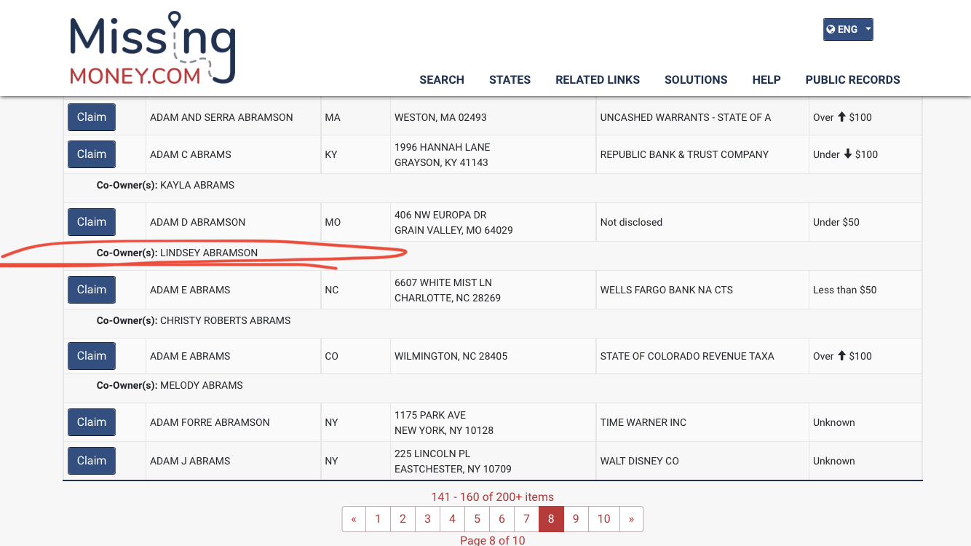The image size is (971, 546).
Task: Go to previous pages with « link
Action: point(354,519)
